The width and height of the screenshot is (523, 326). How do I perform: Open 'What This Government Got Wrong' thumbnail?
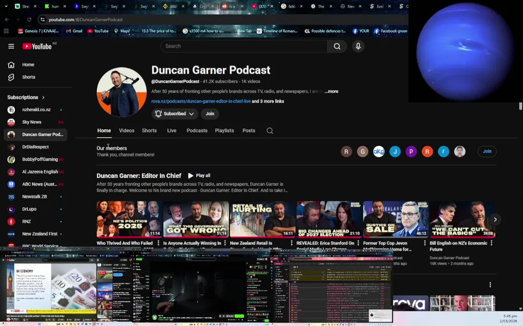coord(196,219)
